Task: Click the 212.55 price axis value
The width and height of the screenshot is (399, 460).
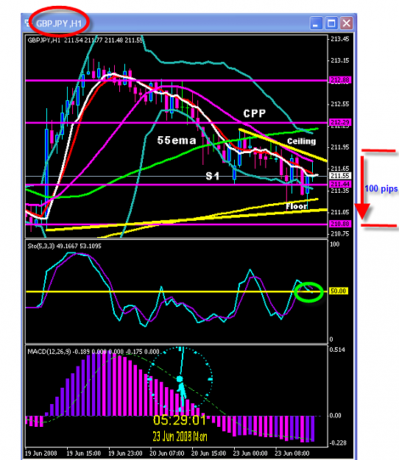Action: pos(339,104)
